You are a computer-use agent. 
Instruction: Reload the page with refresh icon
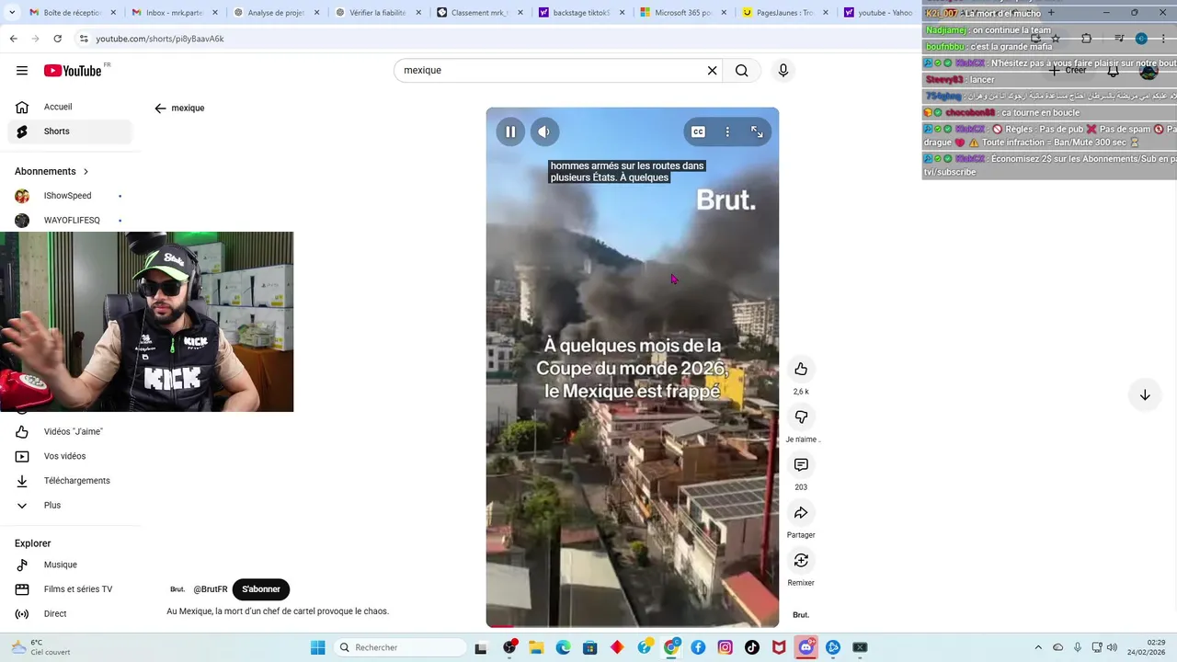point(57,39)
